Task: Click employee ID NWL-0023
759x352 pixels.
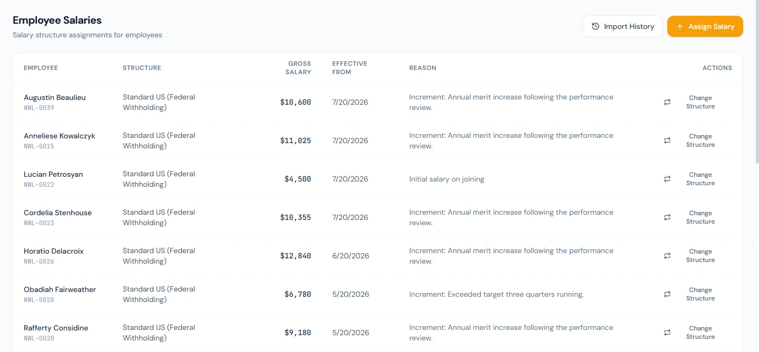Action: click(39, 223)
